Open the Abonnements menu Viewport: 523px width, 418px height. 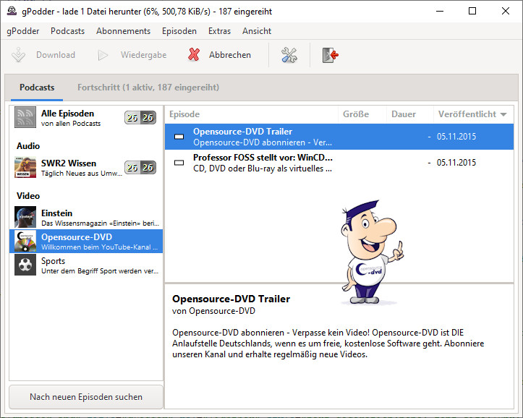124,31
